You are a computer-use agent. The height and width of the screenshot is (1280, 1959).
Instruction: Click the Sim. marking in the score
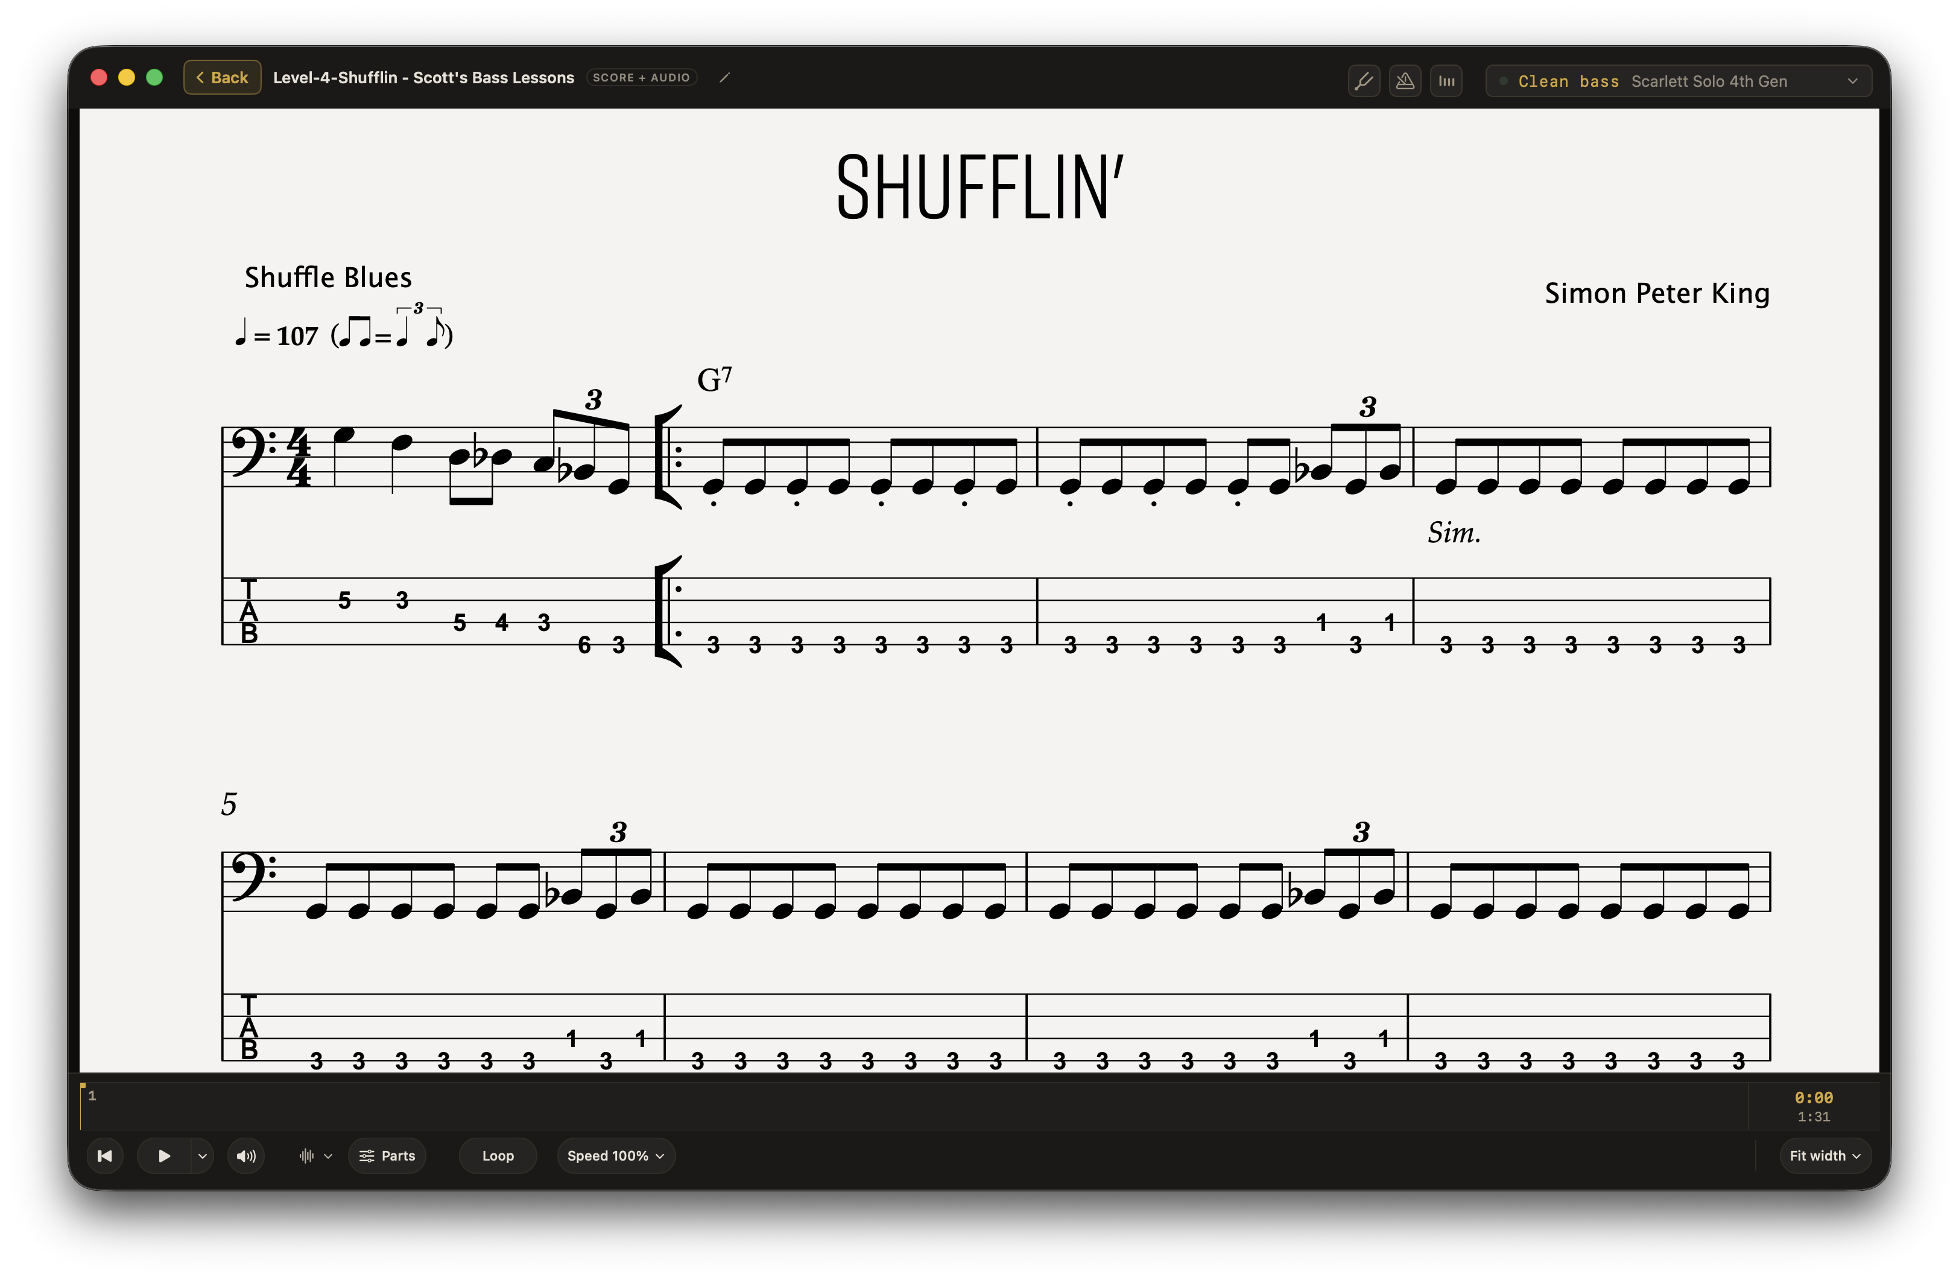(x=1454, y=533)
